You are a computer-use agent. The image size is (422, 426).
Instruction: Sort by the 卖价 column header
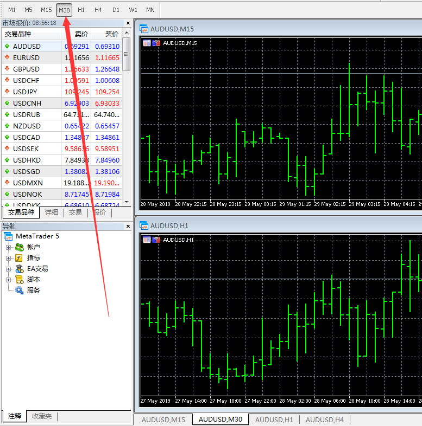click(76, 34)
